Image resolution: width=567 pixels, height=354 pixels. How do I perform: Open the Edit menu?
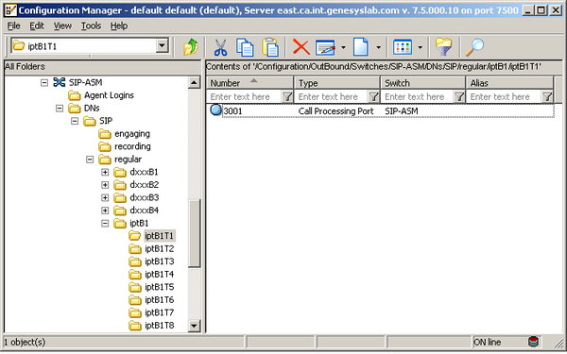pyautogui.click(x=37, y=26)
